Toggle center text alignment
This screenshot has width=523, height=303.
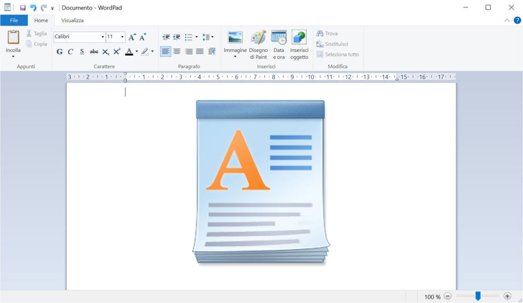(177, 51)
